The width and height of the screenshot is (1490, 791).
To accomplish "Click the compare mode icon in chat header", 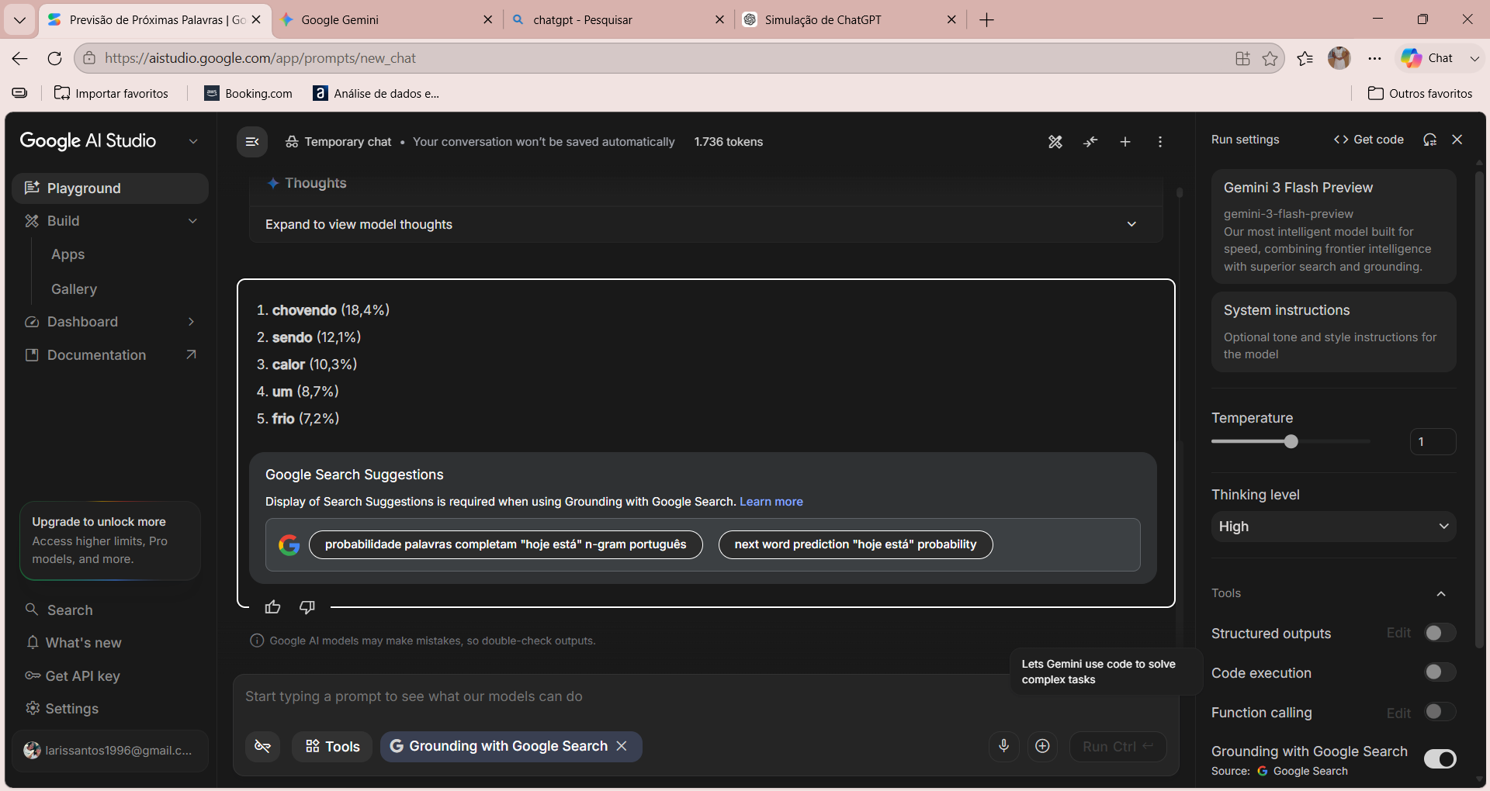I will pyautogui.click(x=1090, y=142).
